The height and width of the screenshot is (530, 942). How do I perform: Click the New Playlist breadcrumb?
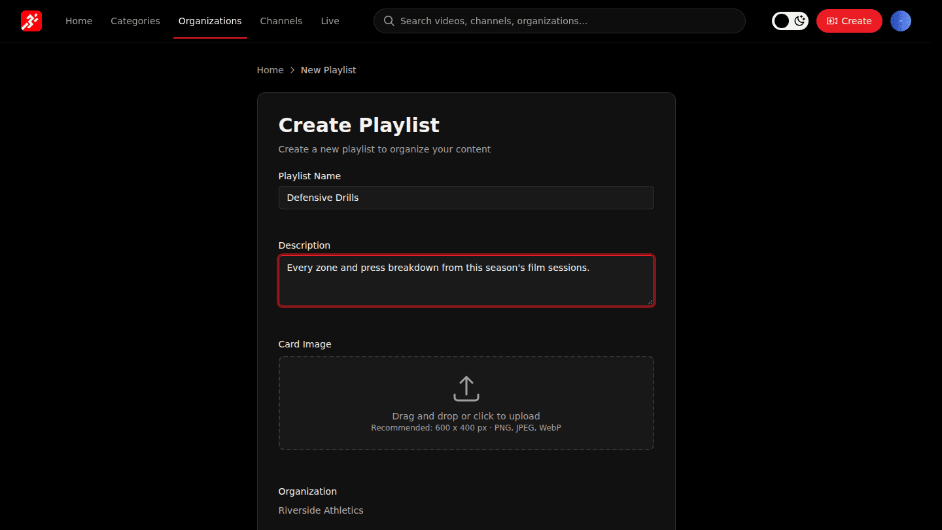(x=328, y=70)
